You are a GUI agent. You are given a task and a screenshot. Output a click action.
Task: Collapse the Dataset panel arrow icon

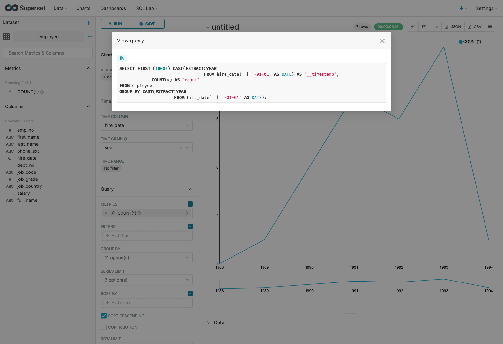[90, 23]
